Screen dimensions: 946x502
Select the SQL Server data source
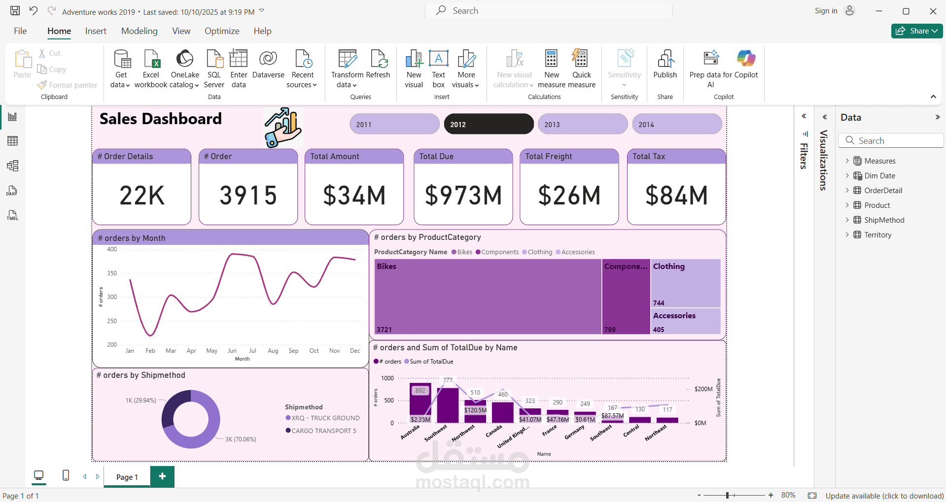(214, 68)
